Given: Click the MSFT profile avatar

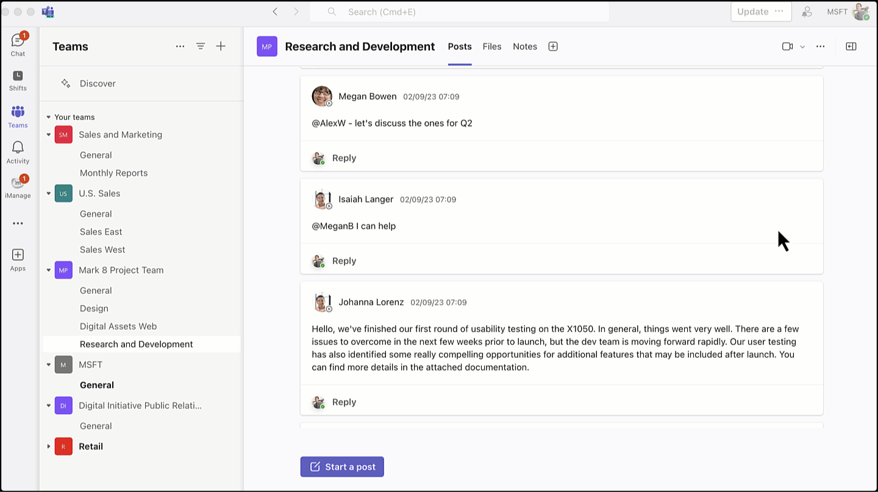Looking at the screenshot, I should 861,12.
